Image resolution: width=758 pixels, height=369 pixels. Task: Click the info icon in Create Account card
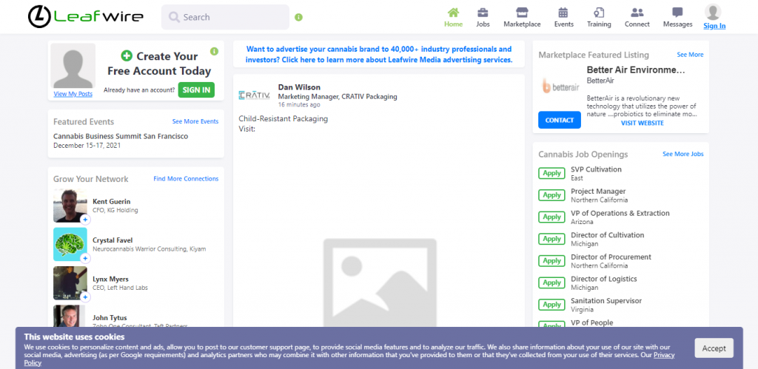click(214, 51)
